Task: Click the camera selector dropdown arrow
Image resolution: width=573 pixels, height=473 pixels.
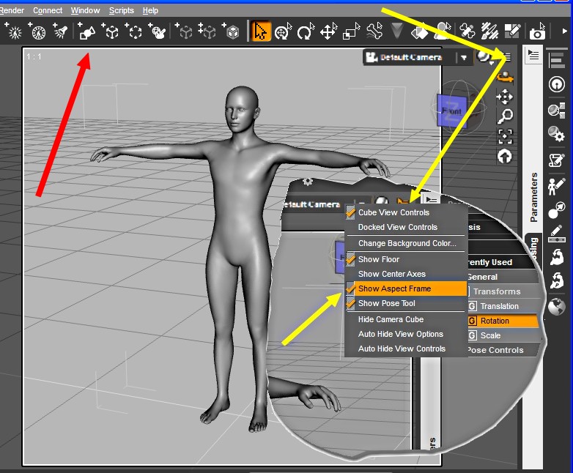Action: pos(464,58)
